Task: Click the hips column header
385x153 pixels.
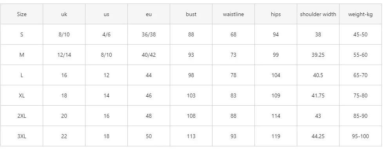Action: point(276,14)
